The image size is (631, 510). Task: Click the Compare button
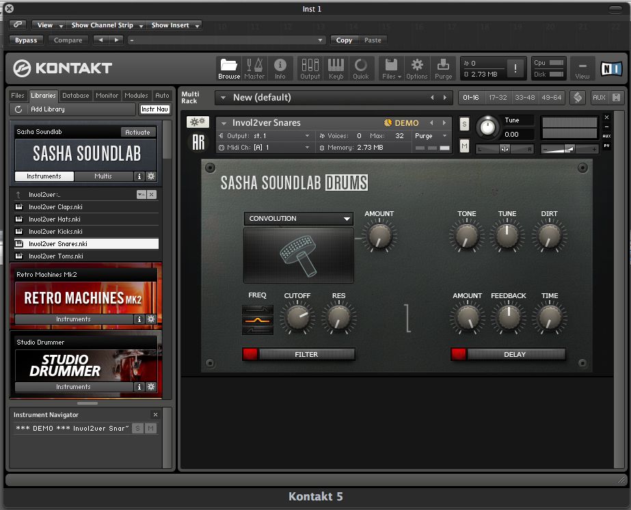coord(68,40)
